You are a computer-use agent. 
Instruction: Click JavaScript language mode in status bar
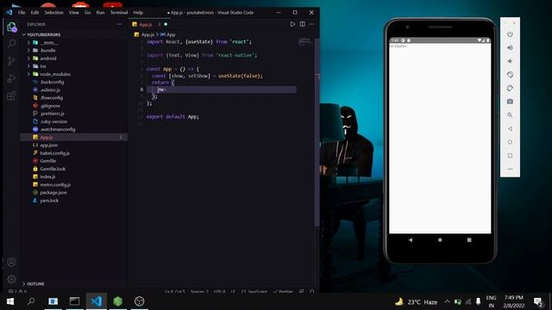pos(254,291)
